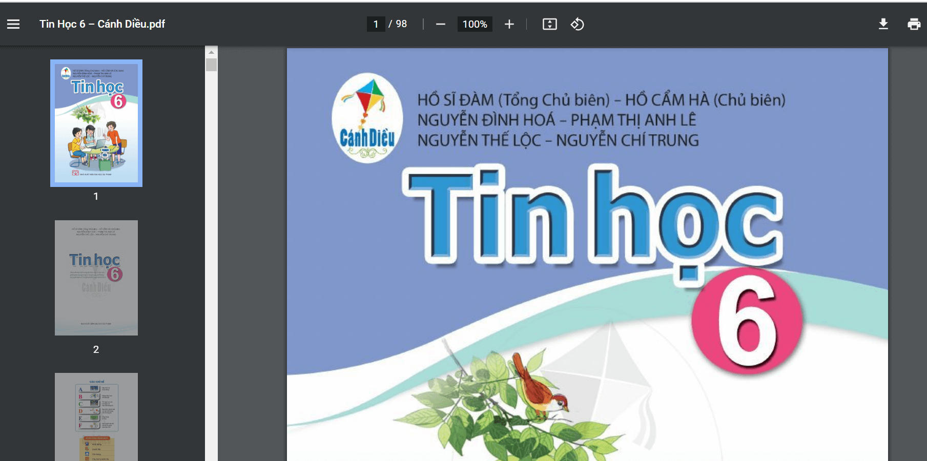The height and width of the screenshot is (461, 927).
Task: Click the 100% zoom level field
Action: 475,24
